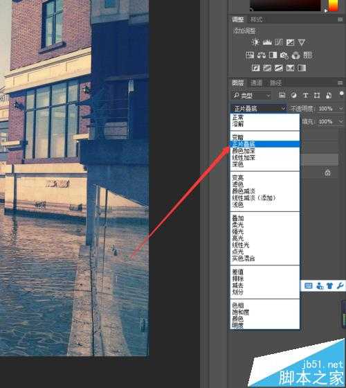Toggle filter for pixel layers
The width and height of the screenshot is (346, 388).
pyautogui.click(x=282, y=96)
